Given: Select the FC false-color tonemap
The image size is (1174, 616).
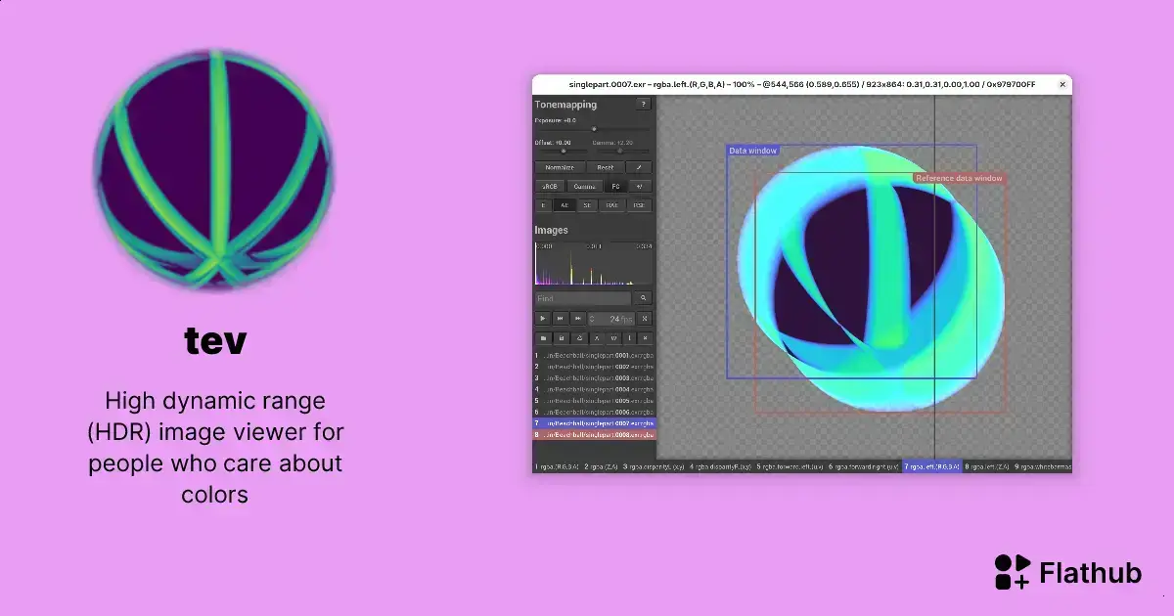Looking at the screenshot, I should 615,186.
